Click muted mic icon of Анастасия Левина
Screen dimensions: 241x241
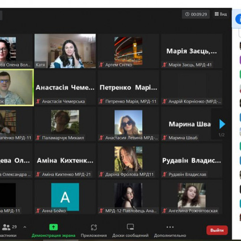(101, 138)
